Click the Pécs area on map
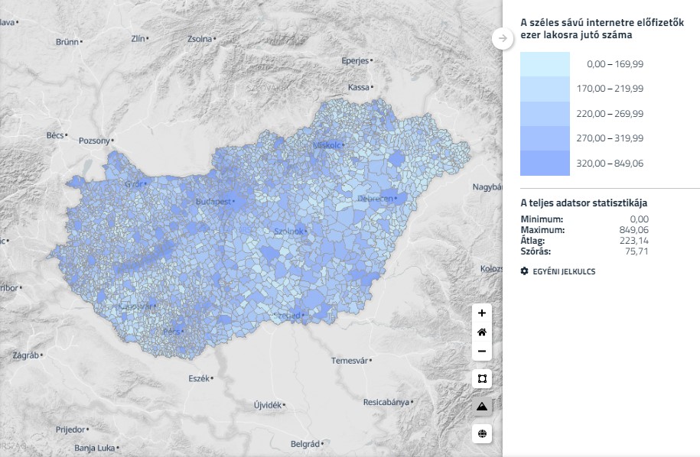Image resolution: width=700 pixels, height=457 pixels. pyautogui.click(x=171, y=332)
